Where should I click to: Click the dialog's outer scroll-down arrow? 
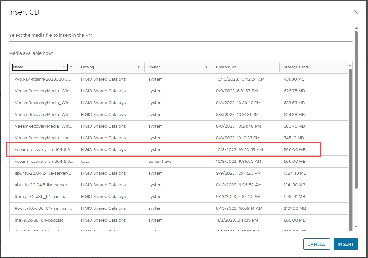356,227
